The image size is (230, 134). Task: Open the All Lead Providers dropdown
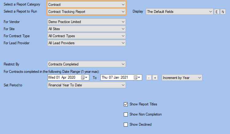tap(87, 43)
